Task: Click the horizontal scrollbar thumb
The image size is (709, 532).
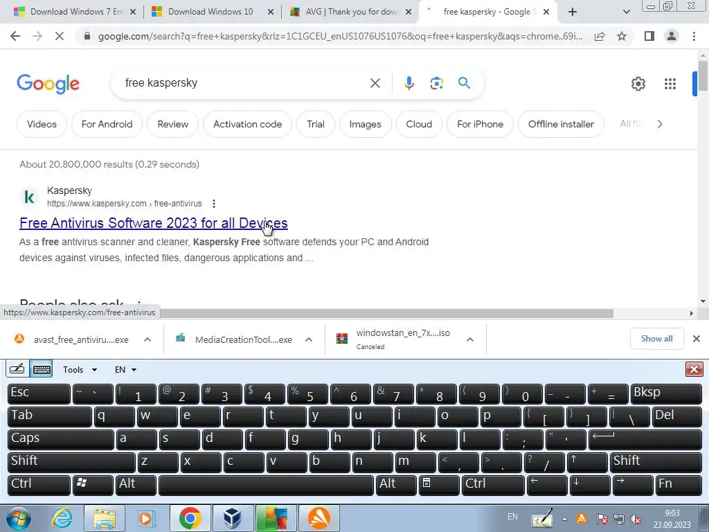Action: [386, 313]
